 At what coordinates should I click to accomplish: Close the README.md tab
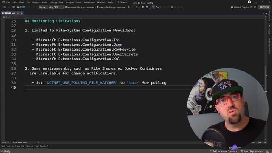pyautogui.click(x=22, y=13)
